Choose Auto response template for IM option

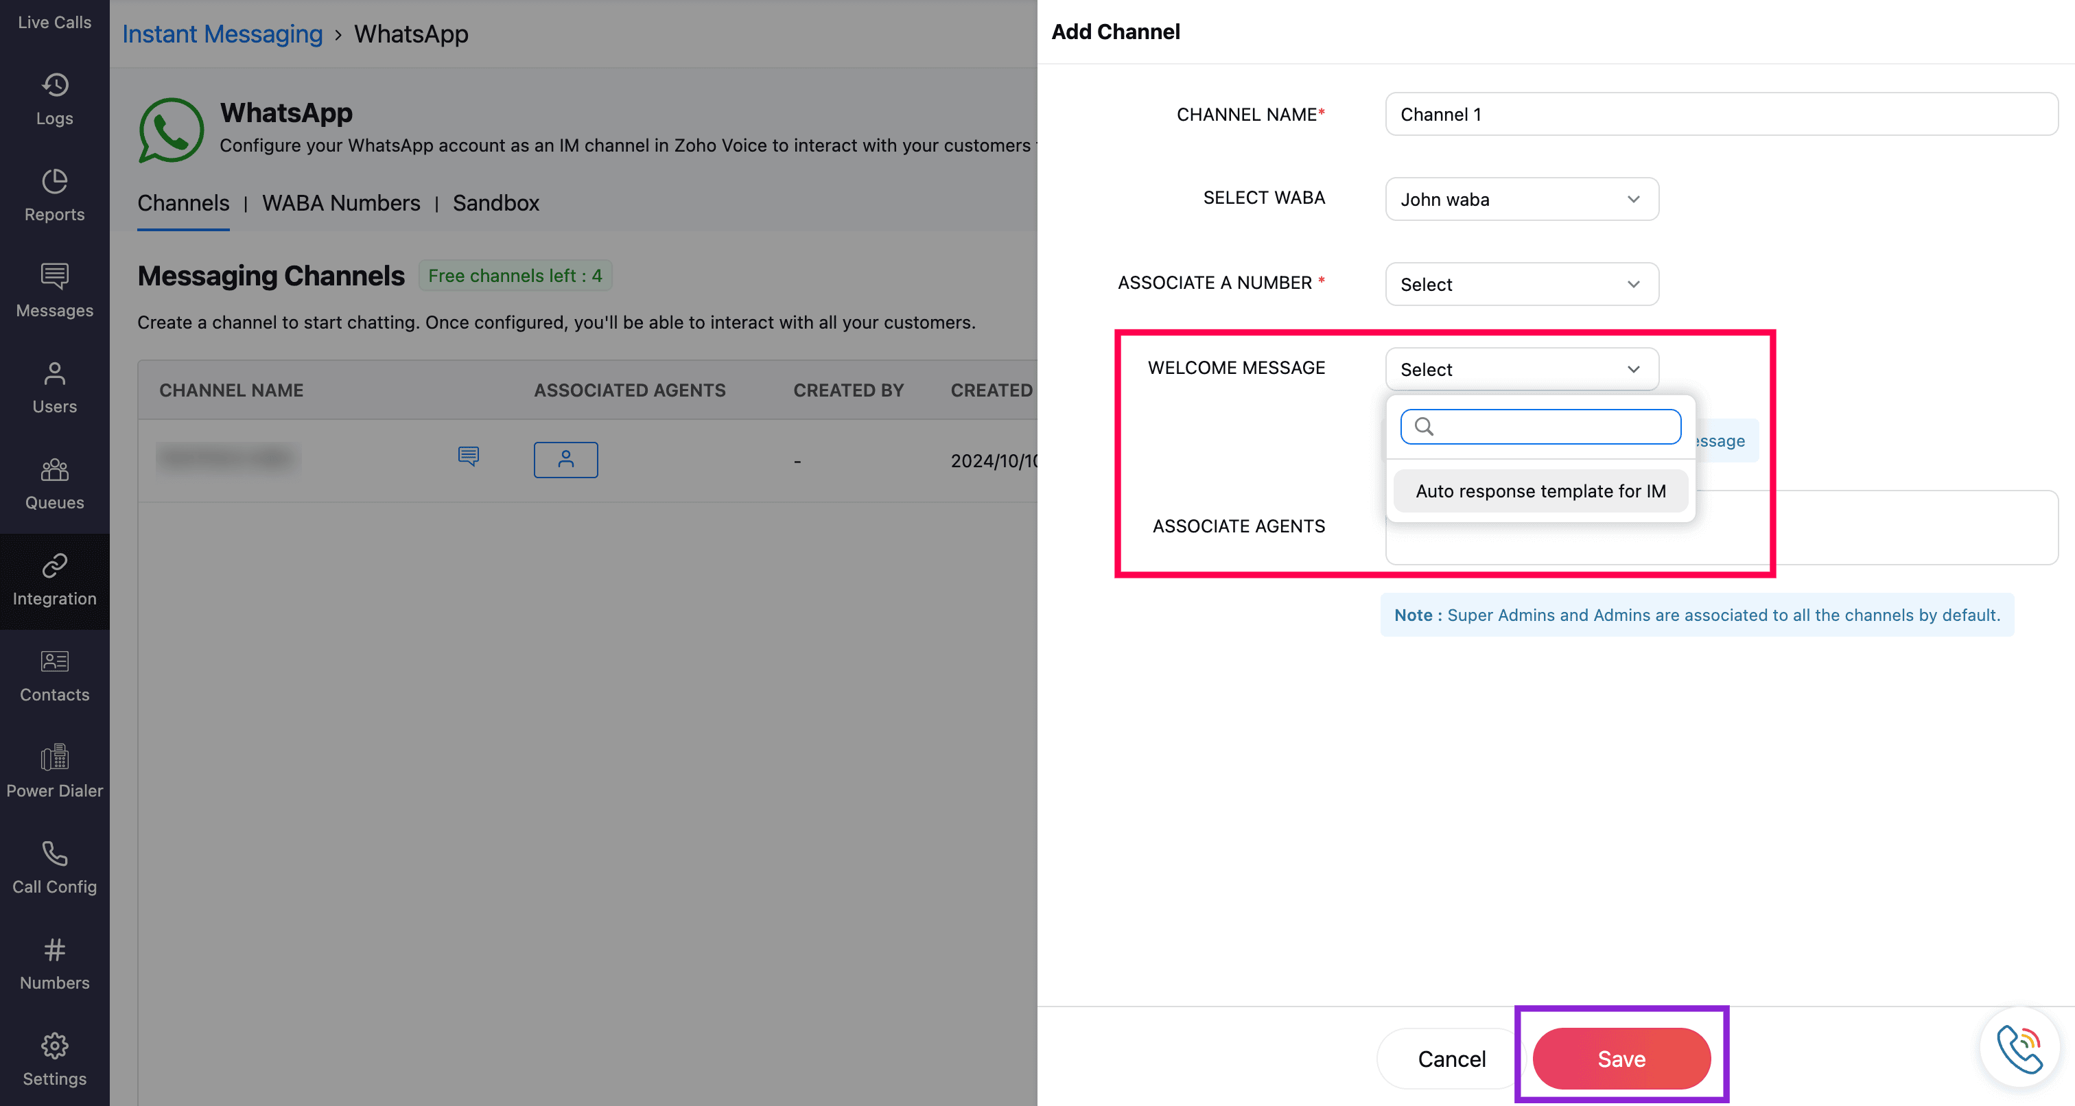1540,491
